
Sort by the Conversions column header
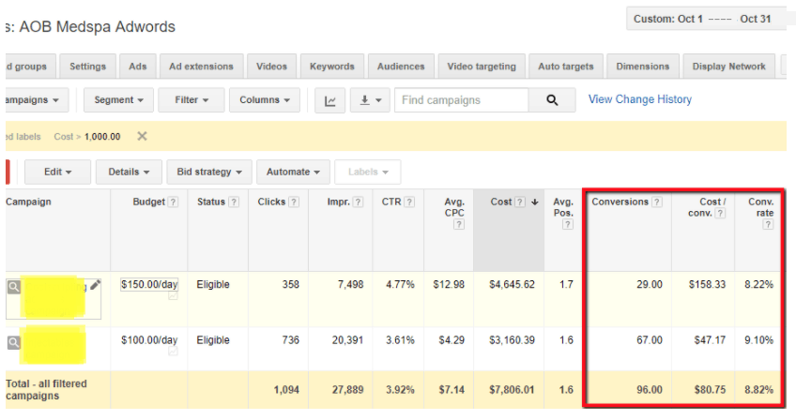[x=620, y=202]
